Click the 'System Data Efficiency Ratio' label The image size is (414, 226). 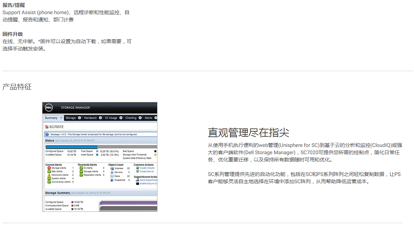(x=137, y=158)
